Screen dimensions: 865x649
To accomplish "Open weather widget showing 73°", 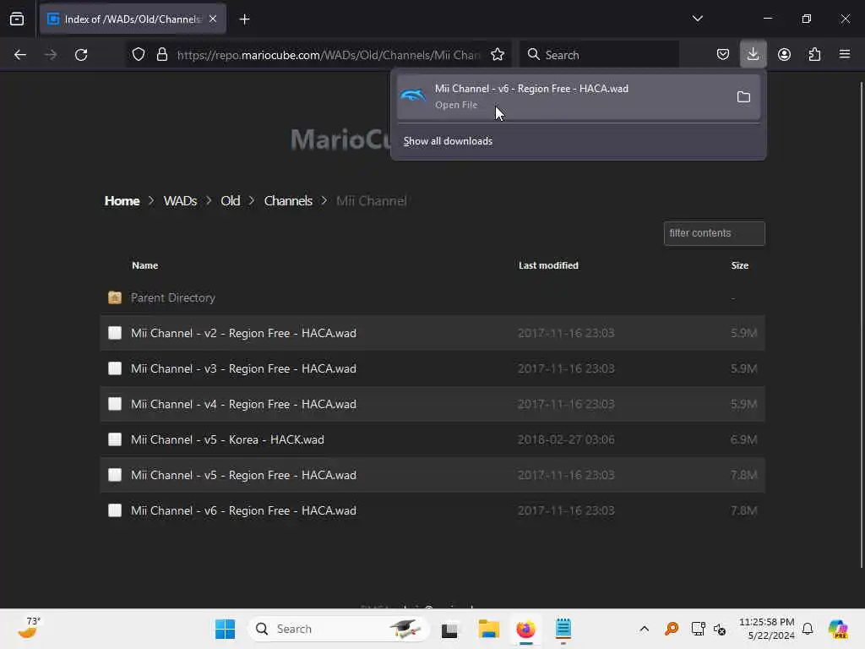I will point(29,628).
